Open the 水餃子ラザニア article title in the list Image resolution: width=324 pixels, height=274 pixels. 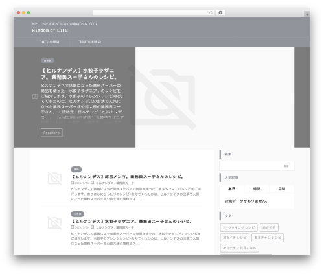coord(132,222)
